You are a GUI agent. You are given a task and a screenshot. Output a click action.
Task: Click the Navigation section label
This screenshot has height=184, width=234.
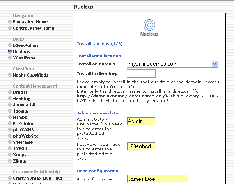coord(24,16)
